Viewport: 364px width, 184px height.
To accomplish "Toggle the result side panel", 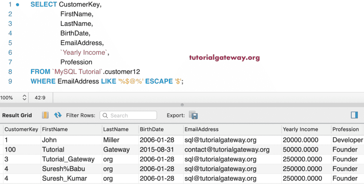I will click(x=354, y=115).
